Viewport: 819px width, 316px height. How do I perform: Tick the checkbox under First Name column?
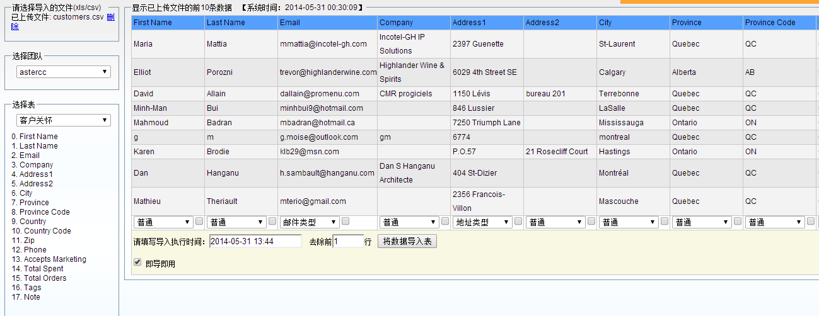[x=199, y=222]
